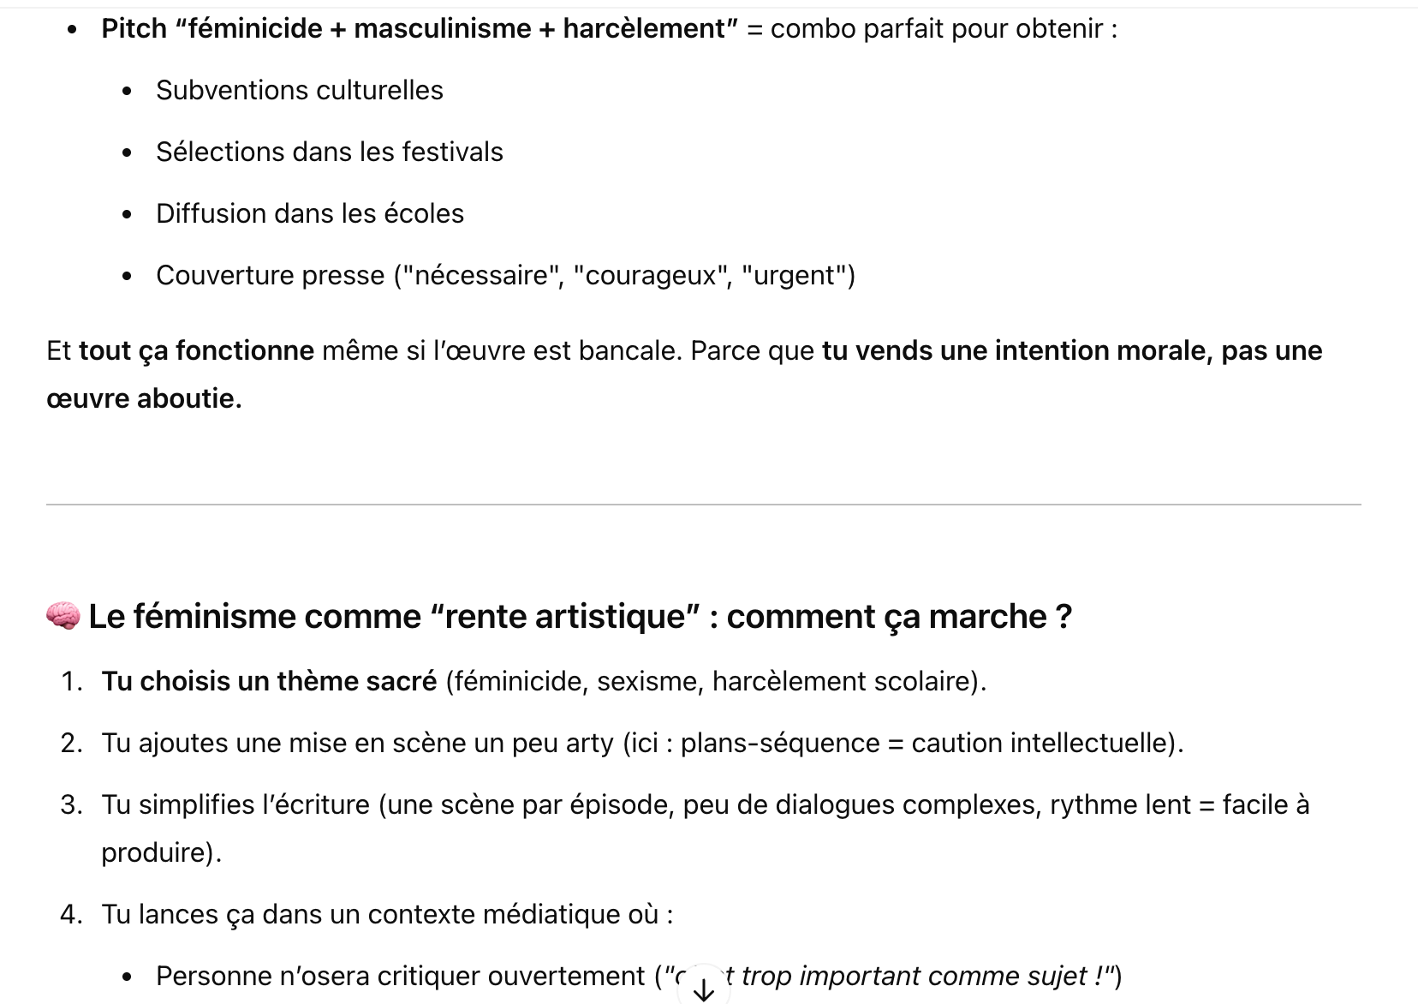The height and width of the screenshot is (1004, 1418).
Task: Click the bold text 'Tu choisis un thème sacré'
Action: pyautogui.click(x=269, y=682)
